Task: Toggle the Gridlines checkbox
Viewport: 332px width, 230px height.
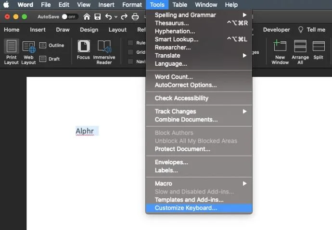Action: (x=130, y=52)
